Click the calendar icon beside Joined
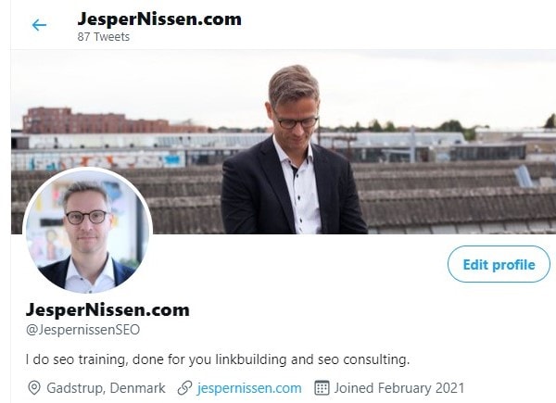The height and width of the screenshot is (403, 556). click(322, 388)
